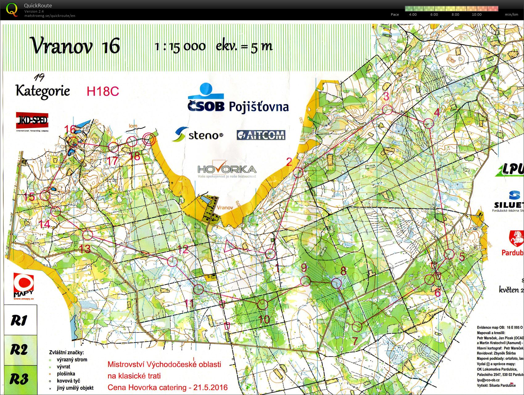Click the SILUETA logo
This screenshot has width=524, height=395.
pos(508,201)
